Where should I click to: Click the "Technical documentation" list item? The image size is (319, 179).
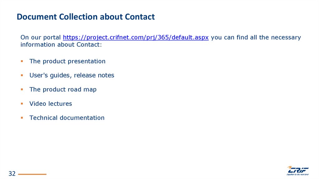click(x=67, y=118)
